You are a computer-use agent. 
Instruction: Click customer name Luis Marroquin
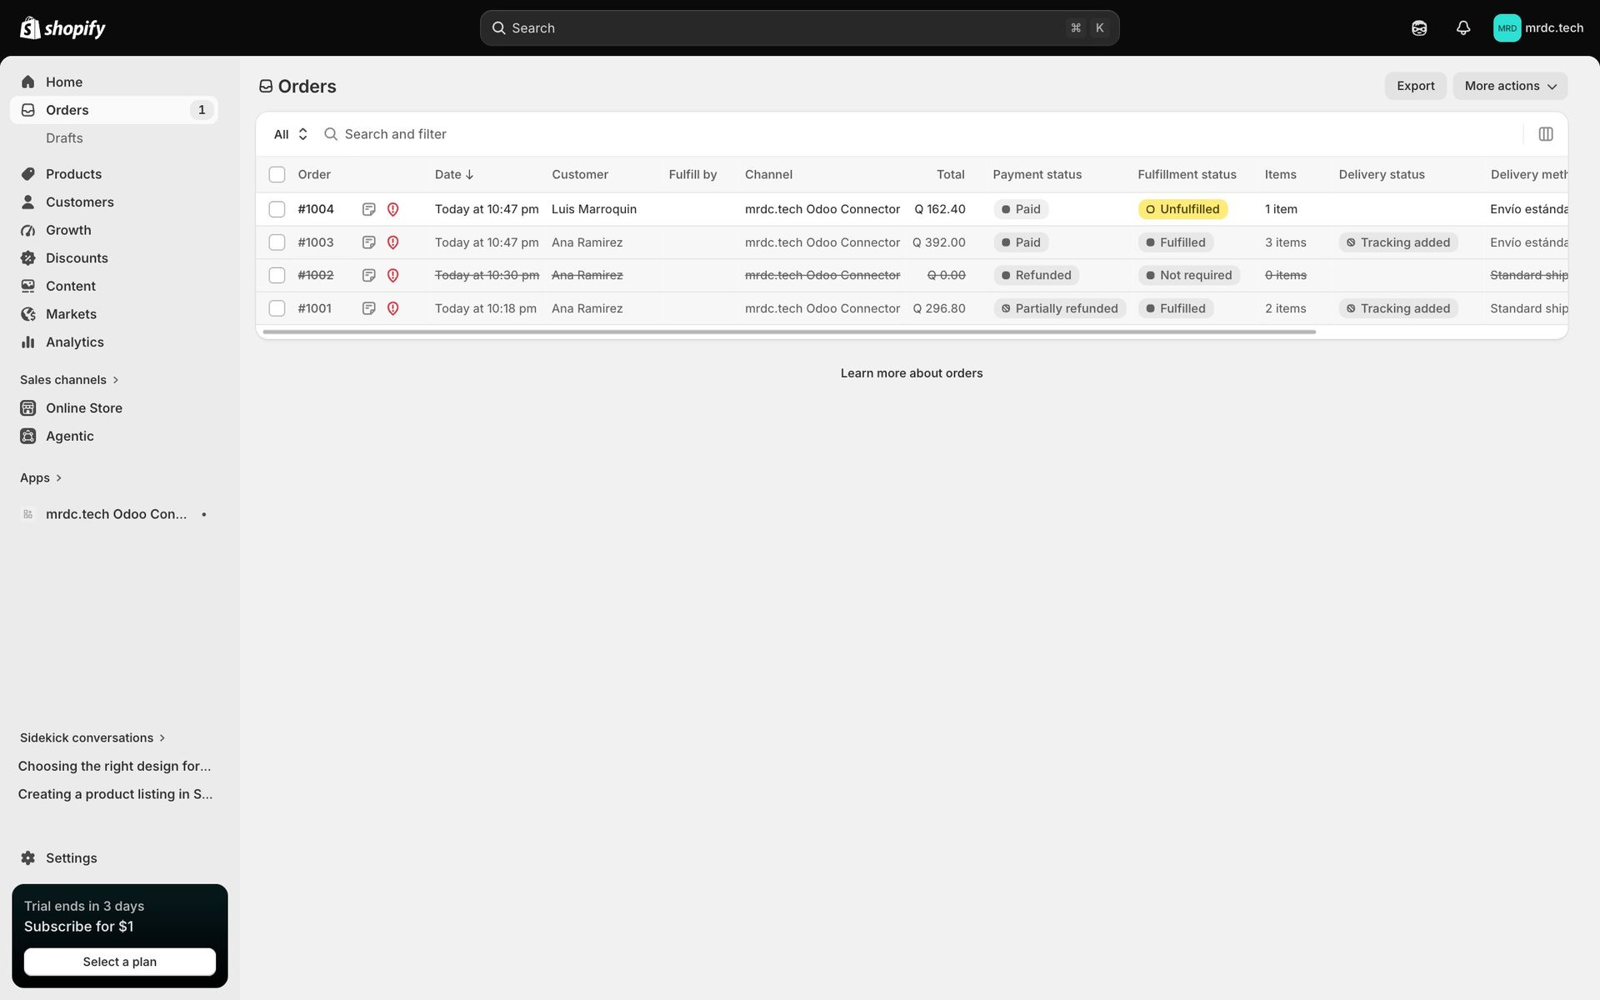click(594, 209)
